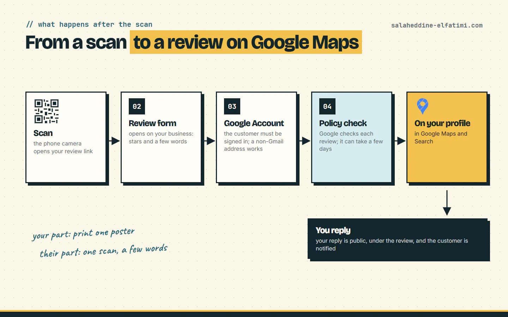The height and width of the screenshot is (317, 508).
Task: Click "in Google Maps and Search" text
Action: tap(441, 137)
